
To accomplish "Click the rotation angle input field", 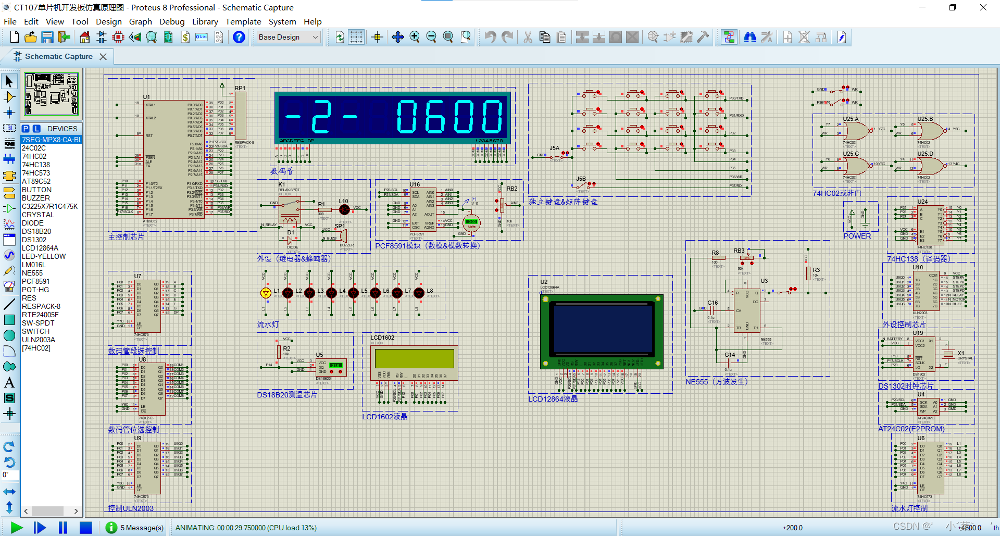I will coord(10,475).
